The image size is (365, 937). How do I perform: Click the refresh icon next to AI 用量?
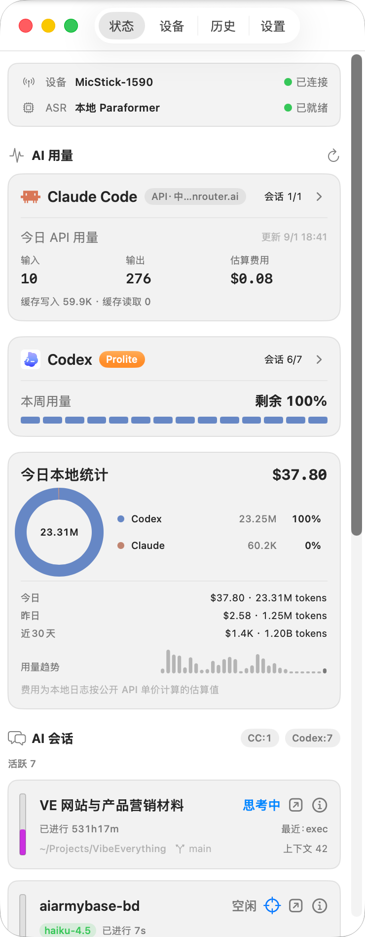pyautogui.click(x=333, y=156)
